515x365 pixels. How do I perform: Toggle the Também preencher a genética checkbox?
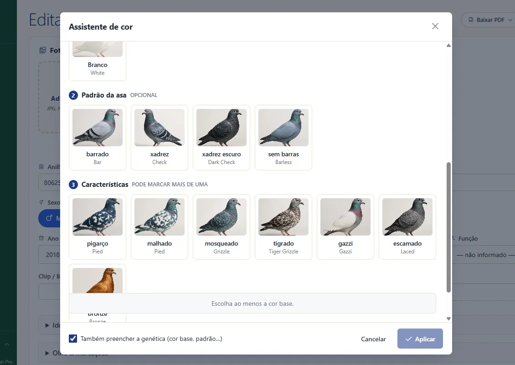73,339
